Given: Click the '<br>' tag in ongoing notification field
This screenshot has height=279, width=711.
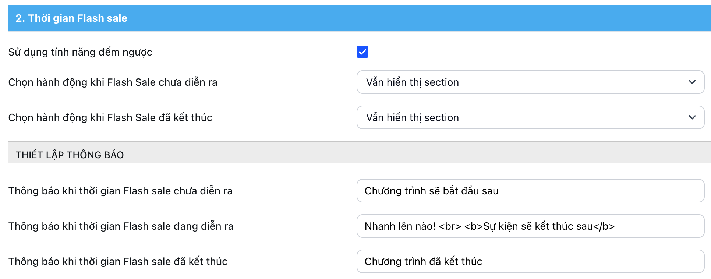Looking at the screenshot, I should click(450, 226).
